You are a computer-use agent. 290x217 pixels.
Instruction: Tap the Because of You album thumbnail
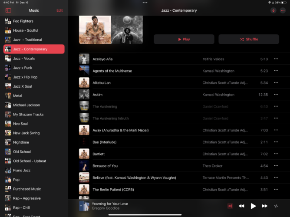pyautogui.click(x=84, y=166)
